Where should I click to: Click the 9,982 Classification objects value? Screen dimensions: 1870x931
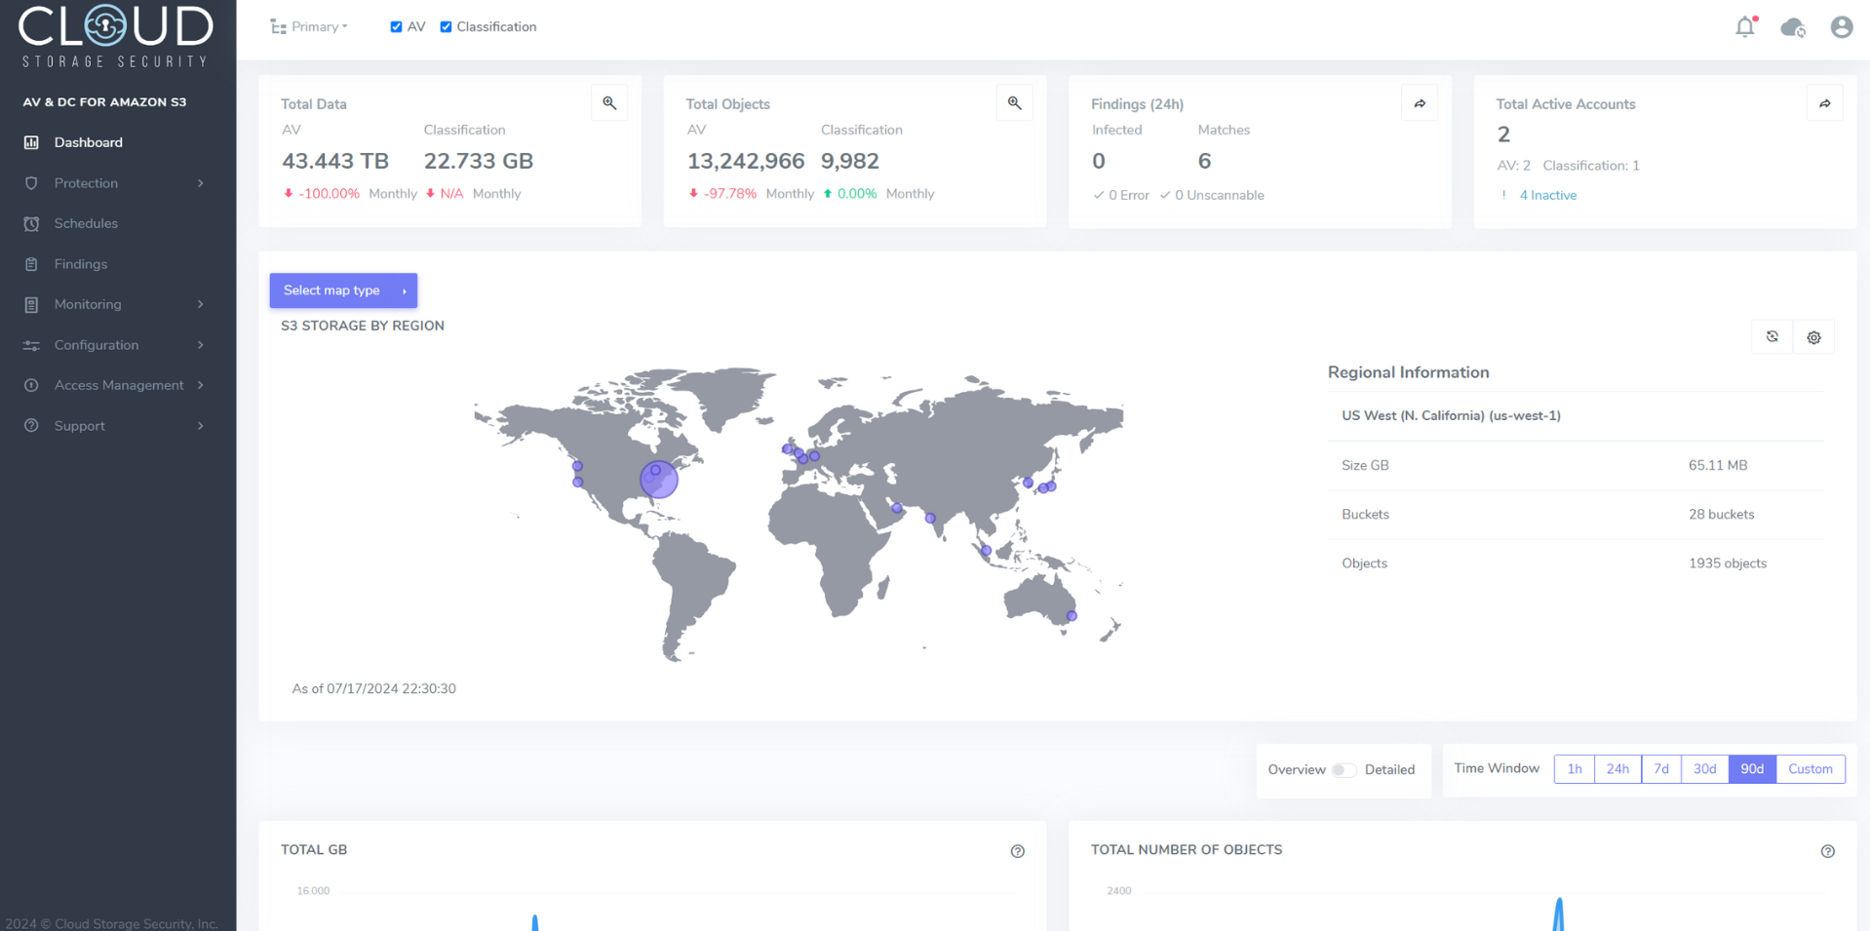pyautogui.click(x=850, y=161)
